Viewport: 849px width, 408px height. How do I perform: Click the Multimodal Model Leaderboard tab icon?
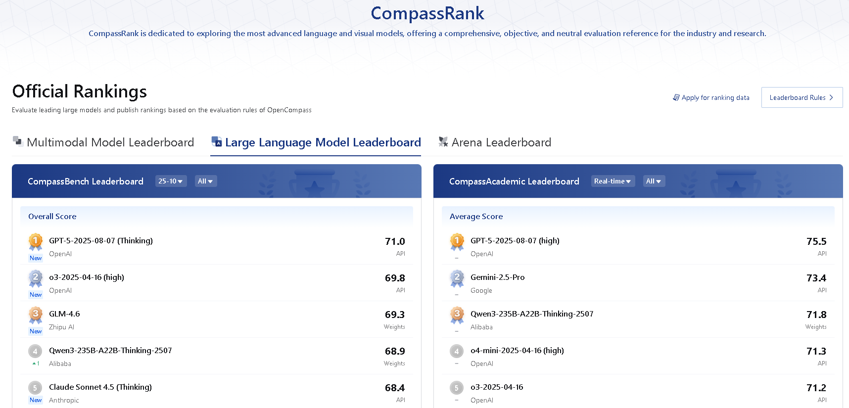pyautogui.click(x=18, y=141)
